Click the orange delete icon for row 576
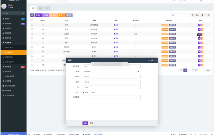 coord(202,29)
